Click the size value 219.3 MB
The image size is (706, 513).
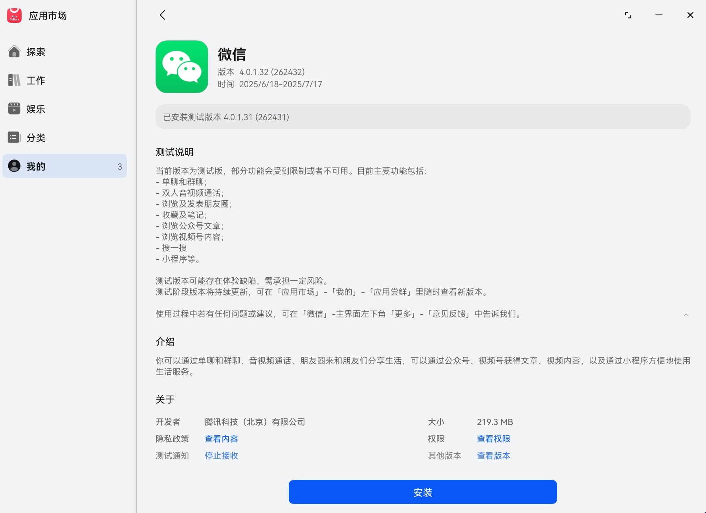click(x=495, y=422)
